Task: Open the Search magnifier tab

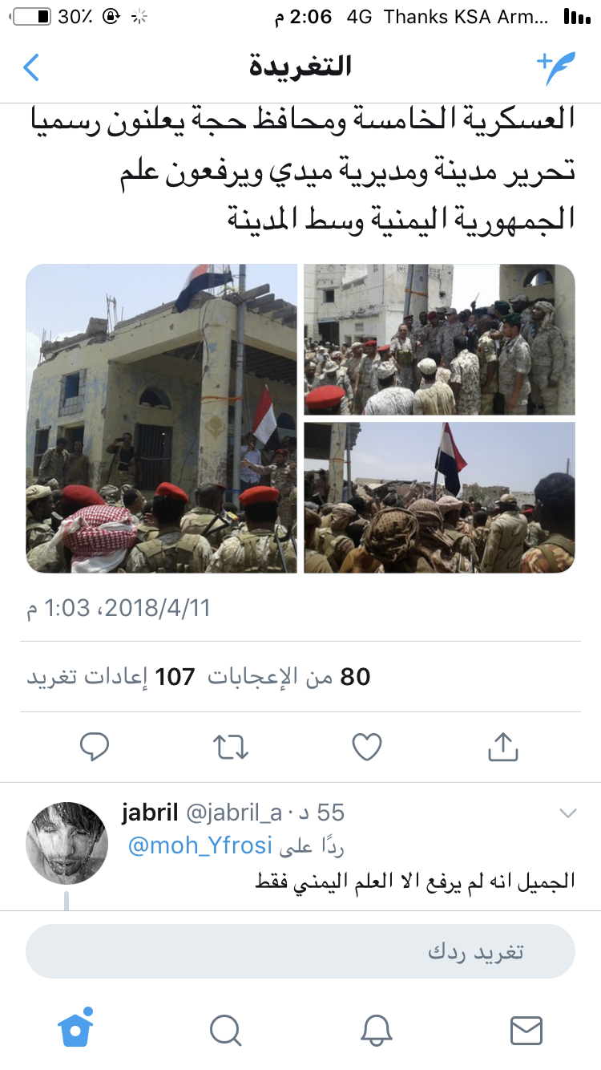Action: (x=225, y=1030)
